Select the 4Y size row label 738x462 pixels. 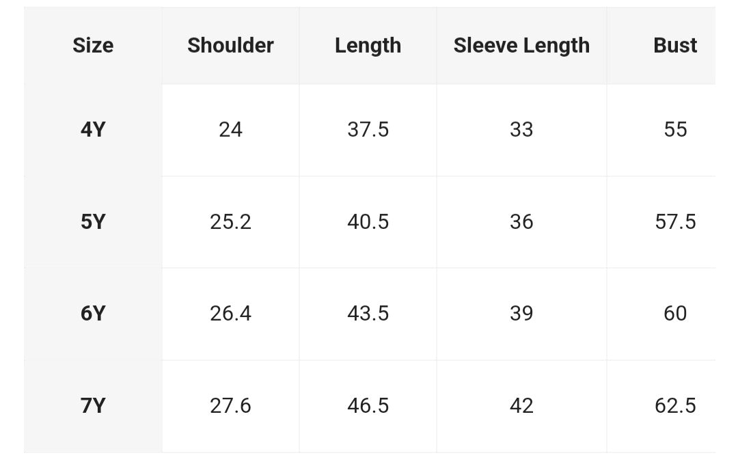(x=93, y=129)
